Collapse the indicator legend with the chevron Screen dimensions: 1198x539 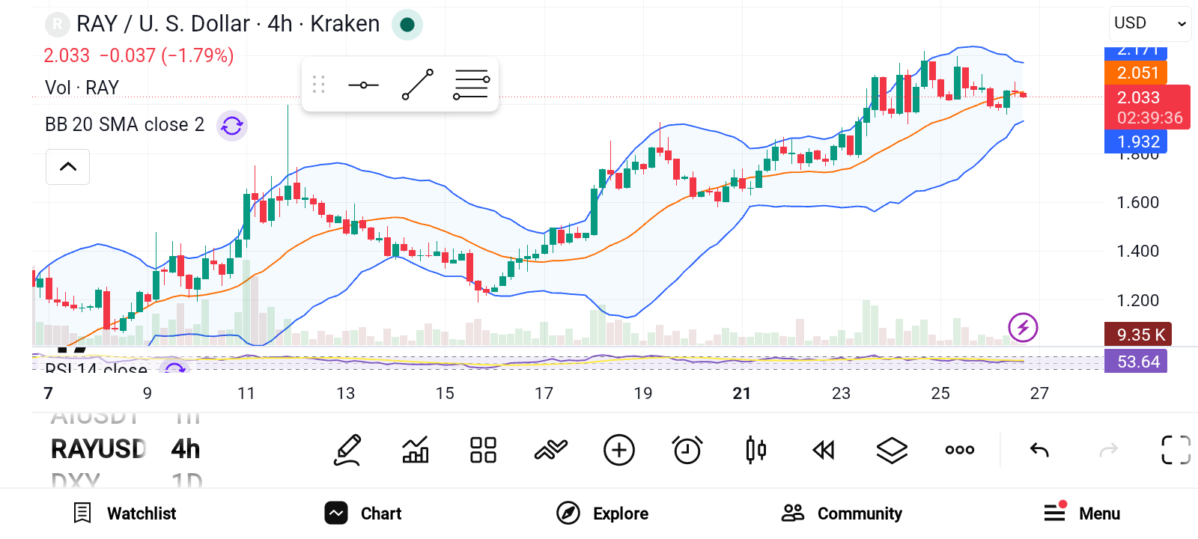pyautogui.click(x=68, y=166)
